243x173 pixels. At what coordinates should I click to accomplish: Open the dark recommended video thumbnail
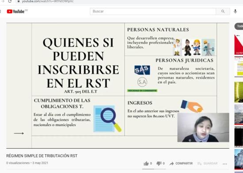click(x=239, y=137)
